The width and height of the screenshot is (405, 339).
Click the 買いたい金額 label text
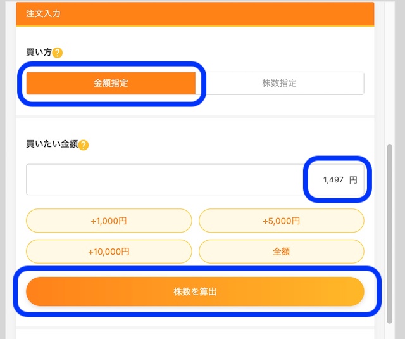pyautogui.click(x=51, y=144)
